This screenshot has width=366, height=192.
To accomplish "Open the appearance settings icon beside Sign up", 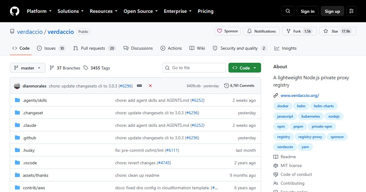I will (x=351, y=11).
